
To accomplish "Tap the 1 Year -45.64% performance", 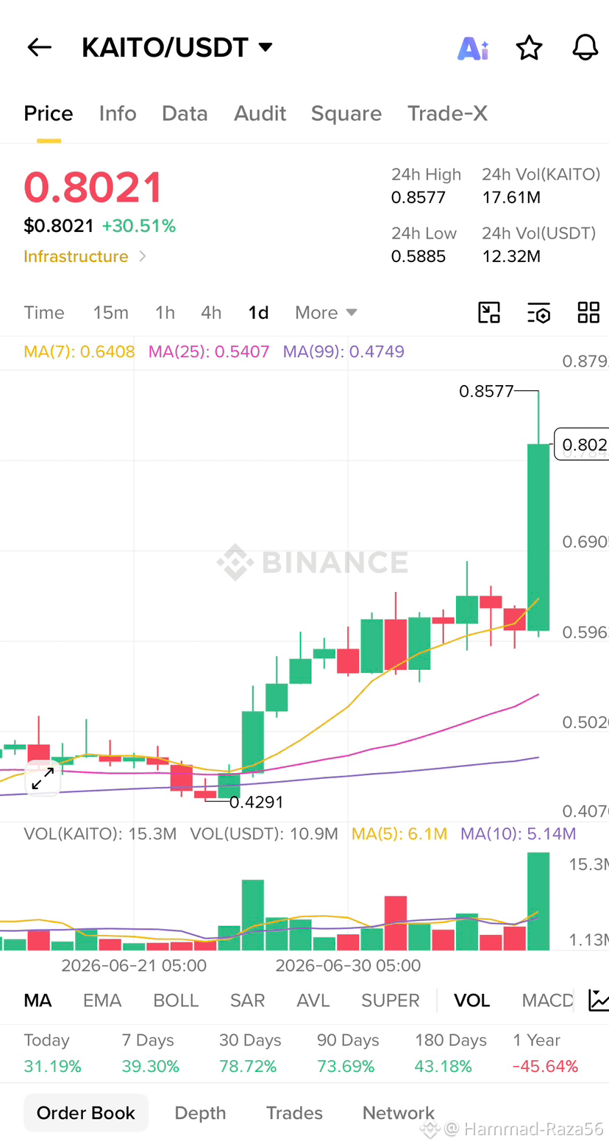I will tap(545, 1054).
